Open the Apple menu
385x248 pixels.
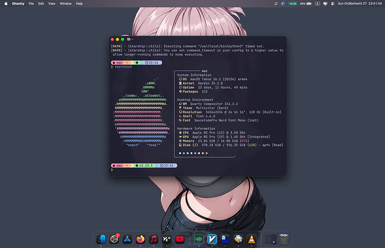tap(6, 3)
